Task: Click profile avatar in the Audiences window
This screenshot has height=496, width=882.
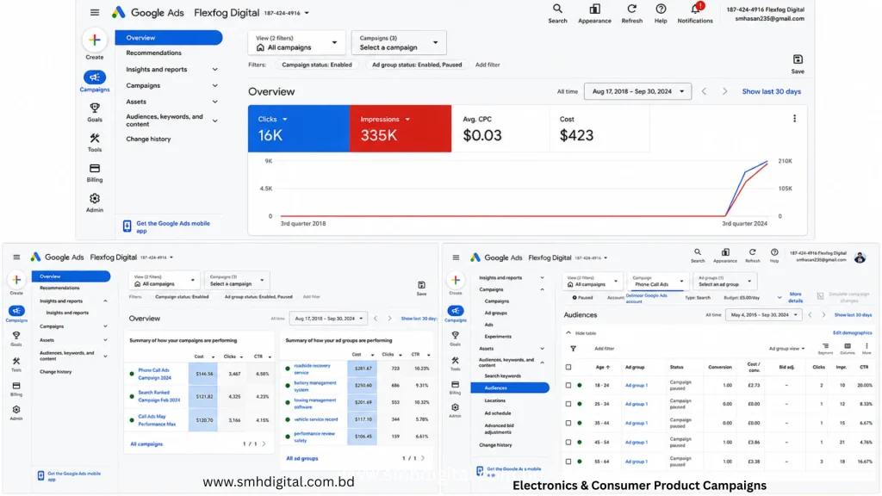Action: [860, 257]
